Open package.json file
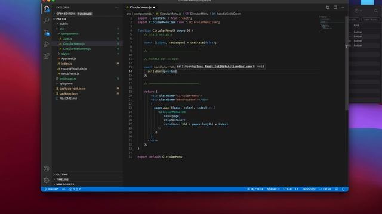The width and height of the screenshot is (382, 214). tap(69, 93)
